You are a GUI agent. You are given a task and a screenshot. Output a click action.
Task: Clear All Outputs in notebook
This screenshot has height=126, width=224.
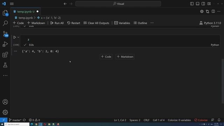coord(97,23)
